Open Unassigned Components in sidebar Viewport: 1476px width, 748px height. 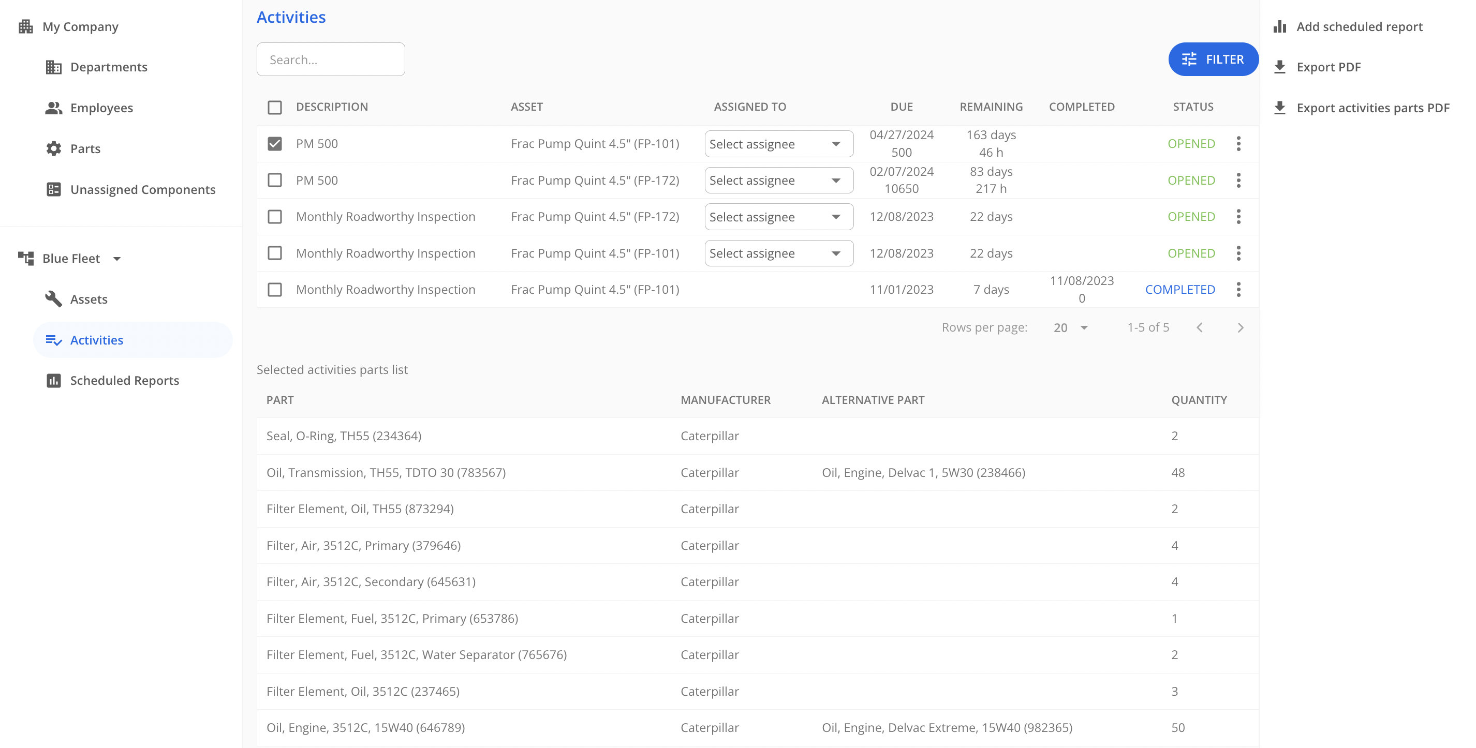click(x=143, y=189)
